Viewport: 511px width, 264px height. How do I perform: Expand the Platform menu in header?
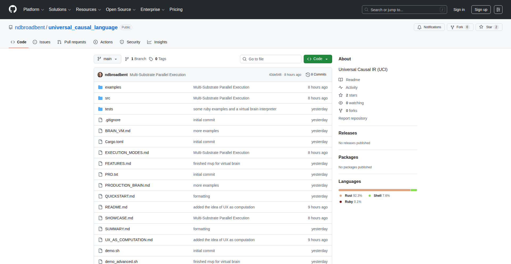34,10
